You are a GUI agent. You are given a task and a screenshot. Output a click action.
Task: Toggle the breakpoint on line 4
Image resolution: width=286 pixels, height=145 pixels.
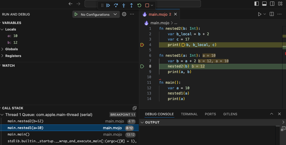pos(142,45)
